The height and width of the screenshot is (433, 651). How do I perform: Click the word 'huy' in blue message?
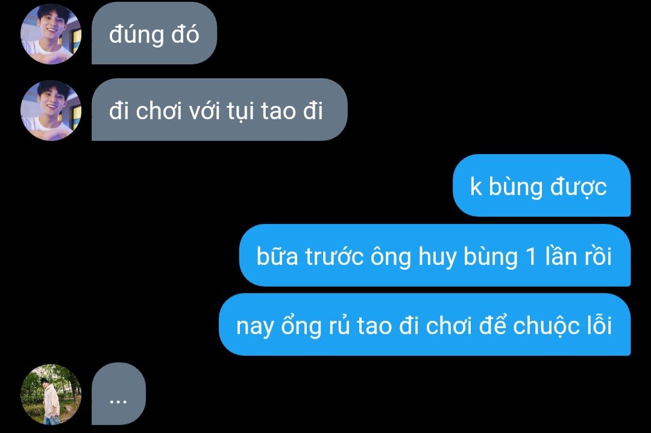point(437,258)
